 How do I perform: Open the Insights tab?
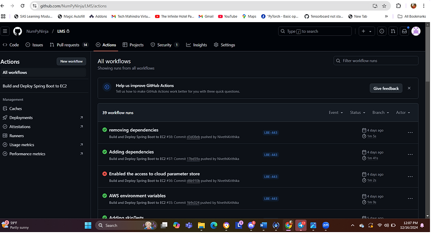point(197,45)
